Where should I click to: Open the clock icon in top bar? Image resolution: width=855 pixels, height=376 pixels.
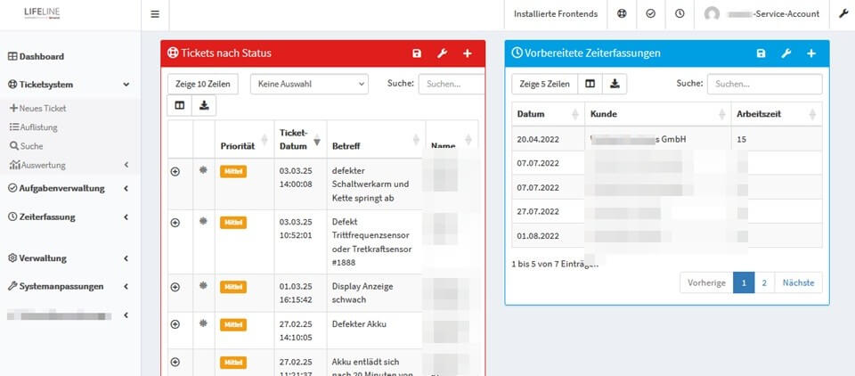tap(680, 14)
